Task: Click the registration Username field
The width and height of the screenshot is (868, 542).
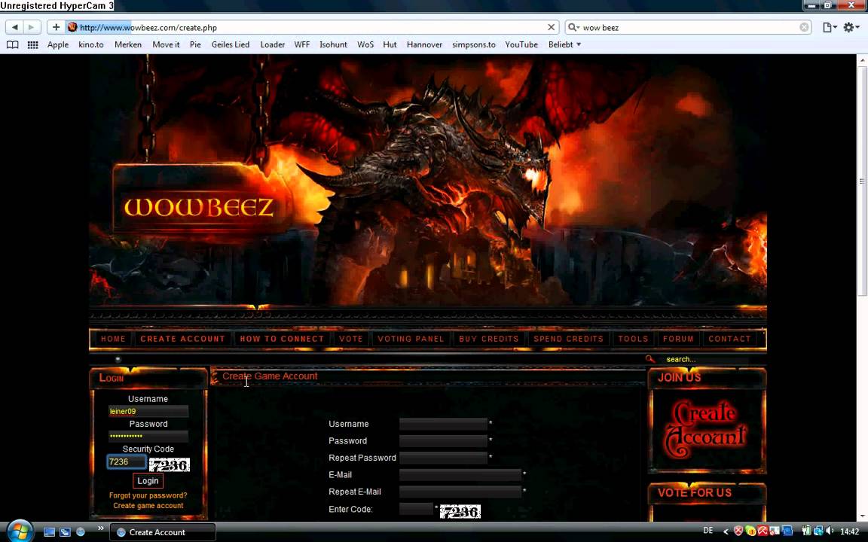Action: pyautogui.click(x=443, y=424)
